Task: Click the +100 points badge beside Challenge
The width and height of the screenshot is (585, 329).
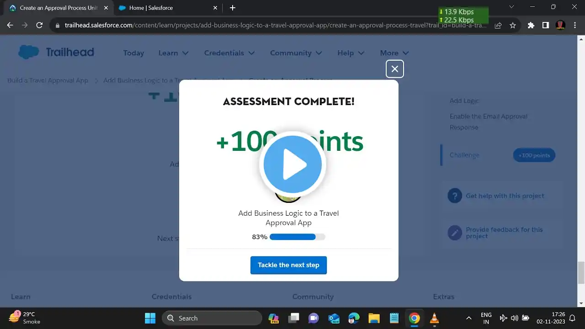Action: coord(534,155)
